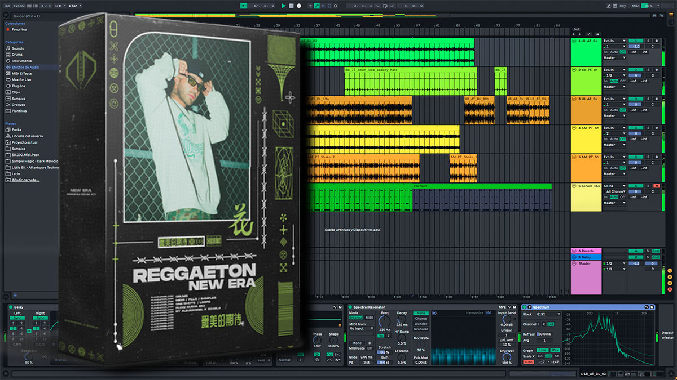Arm the Arrangement Record button
Viewport: 677px width, 380px height.
pyautogui.click(x=299, y=6)
